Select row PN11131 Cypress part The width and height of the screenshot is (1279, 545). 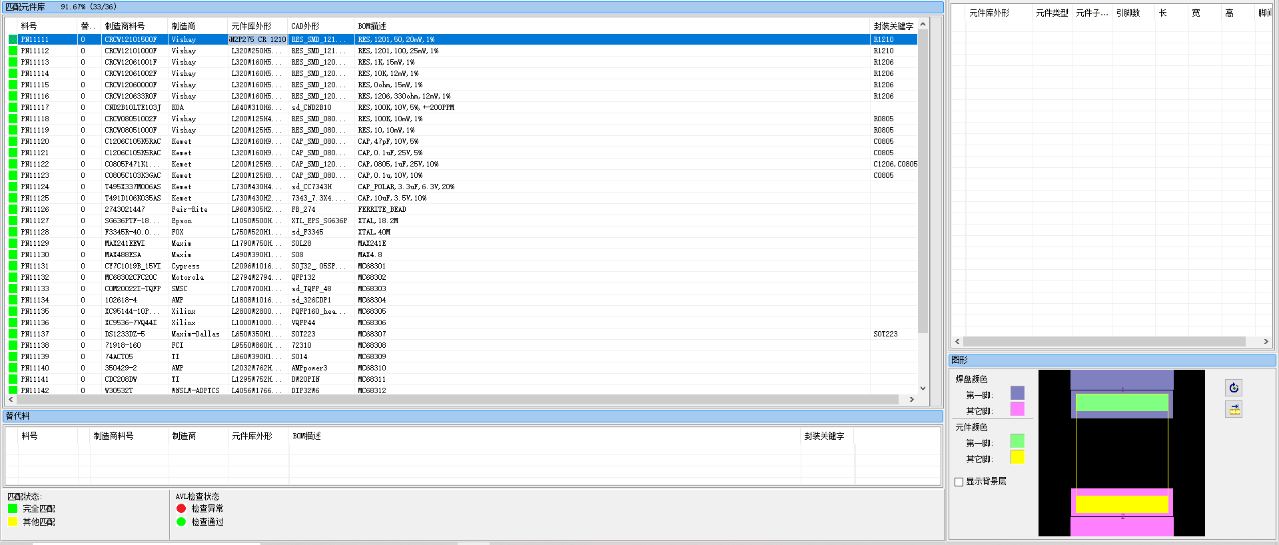click(462, 266)
